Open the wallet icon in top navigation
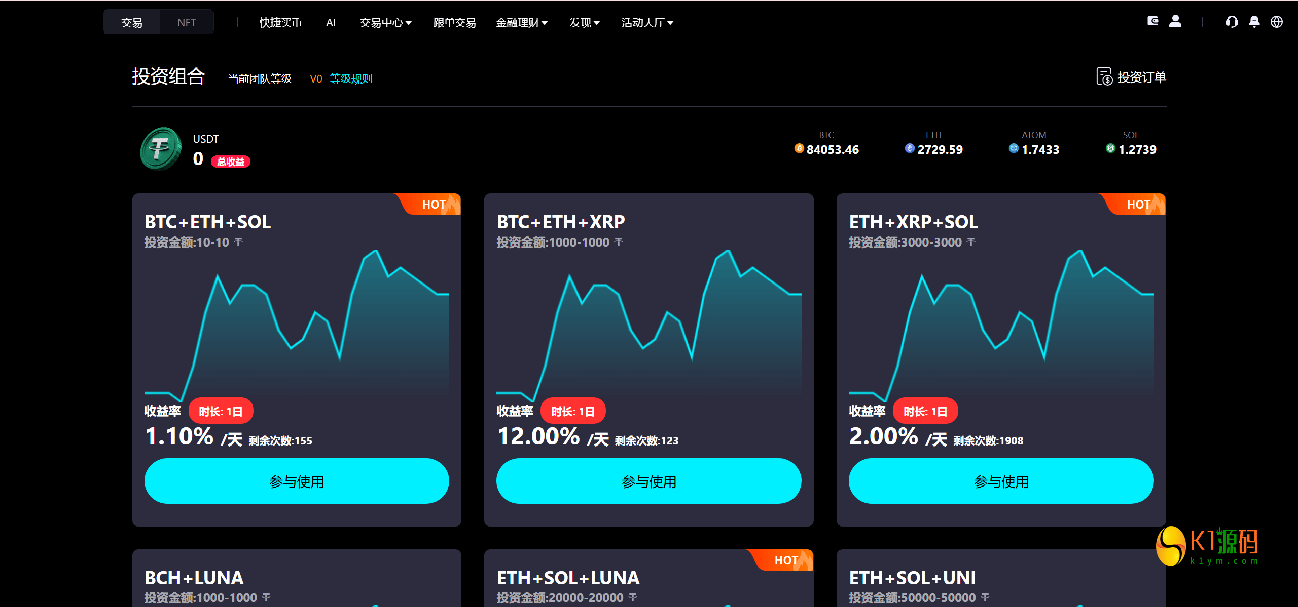 point(1153,21)
